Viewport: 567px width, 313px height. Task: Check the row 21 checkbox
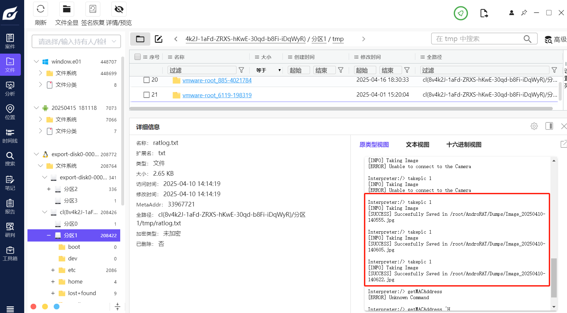coord(146,95)
